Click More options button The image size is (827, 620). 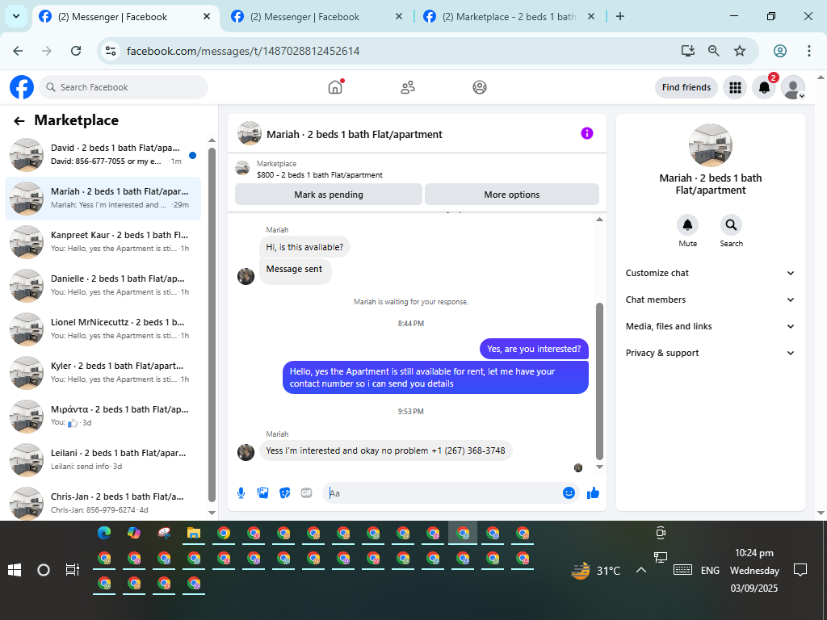(x=511, y=195)
